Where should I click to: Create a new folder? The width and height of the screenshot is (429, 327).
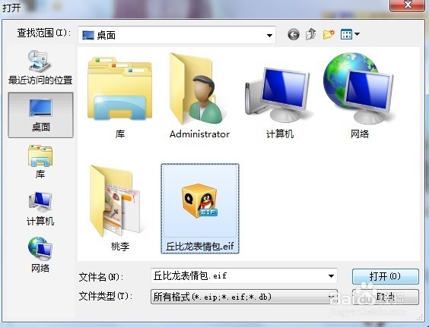click(329, 34)
